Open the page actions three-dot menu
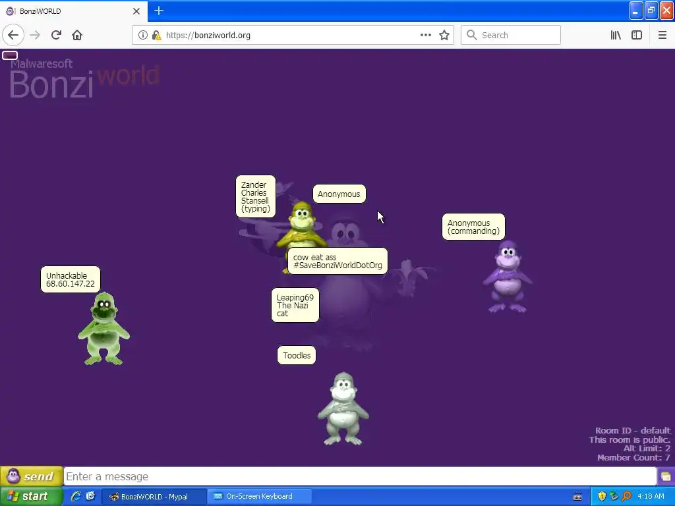 (425, 35)
